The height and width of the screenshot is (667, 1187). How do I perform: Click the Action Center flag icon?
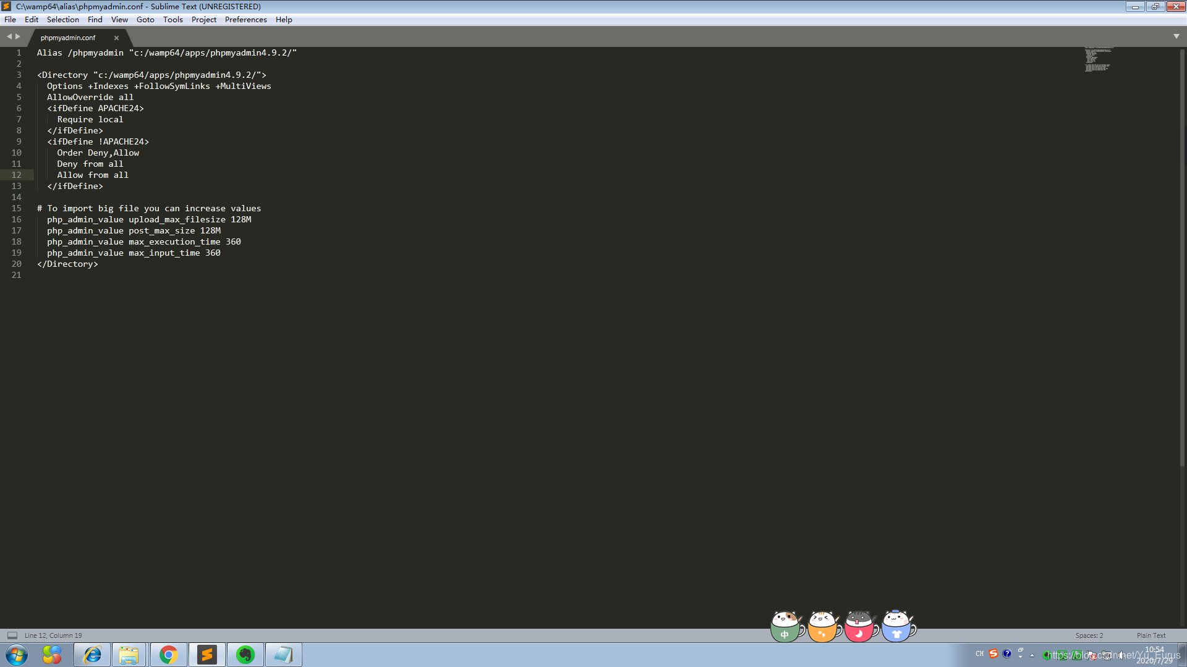[1092, 655]
